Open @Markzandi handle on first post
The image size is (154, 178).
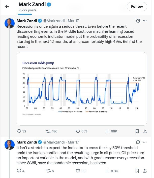point(54,21)
